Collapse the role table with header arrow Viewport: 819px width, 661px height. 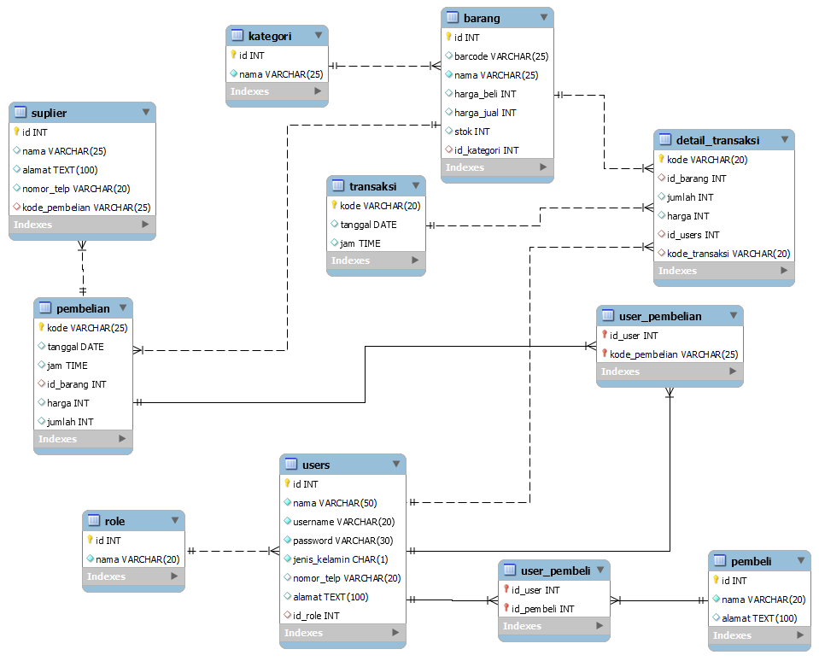coord(172,521)
